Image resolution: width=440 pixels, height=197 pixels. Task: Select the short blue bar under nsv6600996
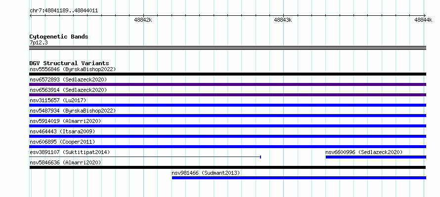click(376, 157)
